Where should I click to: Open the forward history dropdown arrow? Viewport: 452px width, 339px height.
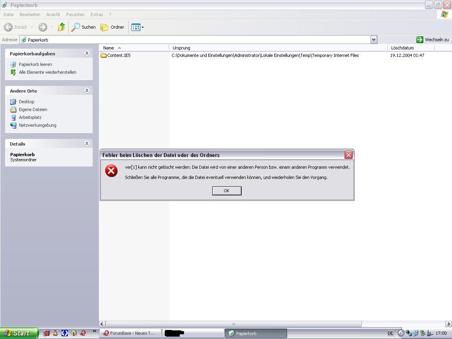coord(52,27)
